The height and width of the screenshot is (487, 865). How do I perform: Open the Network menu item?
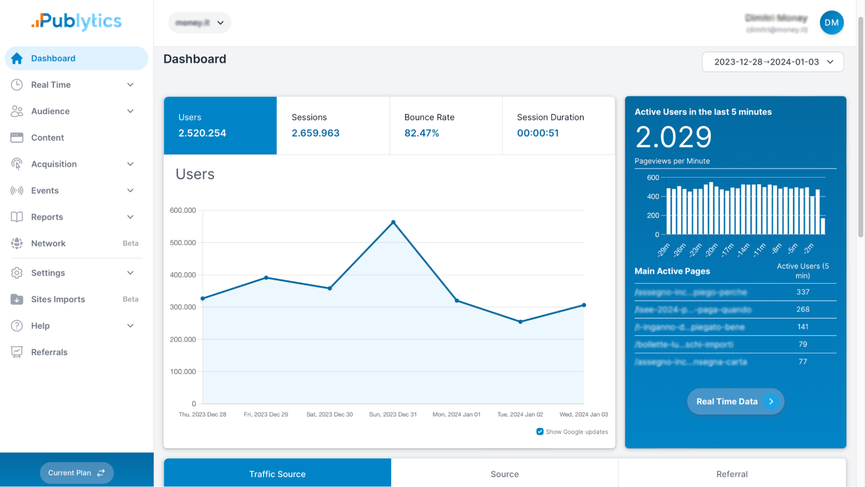point(77,243)
